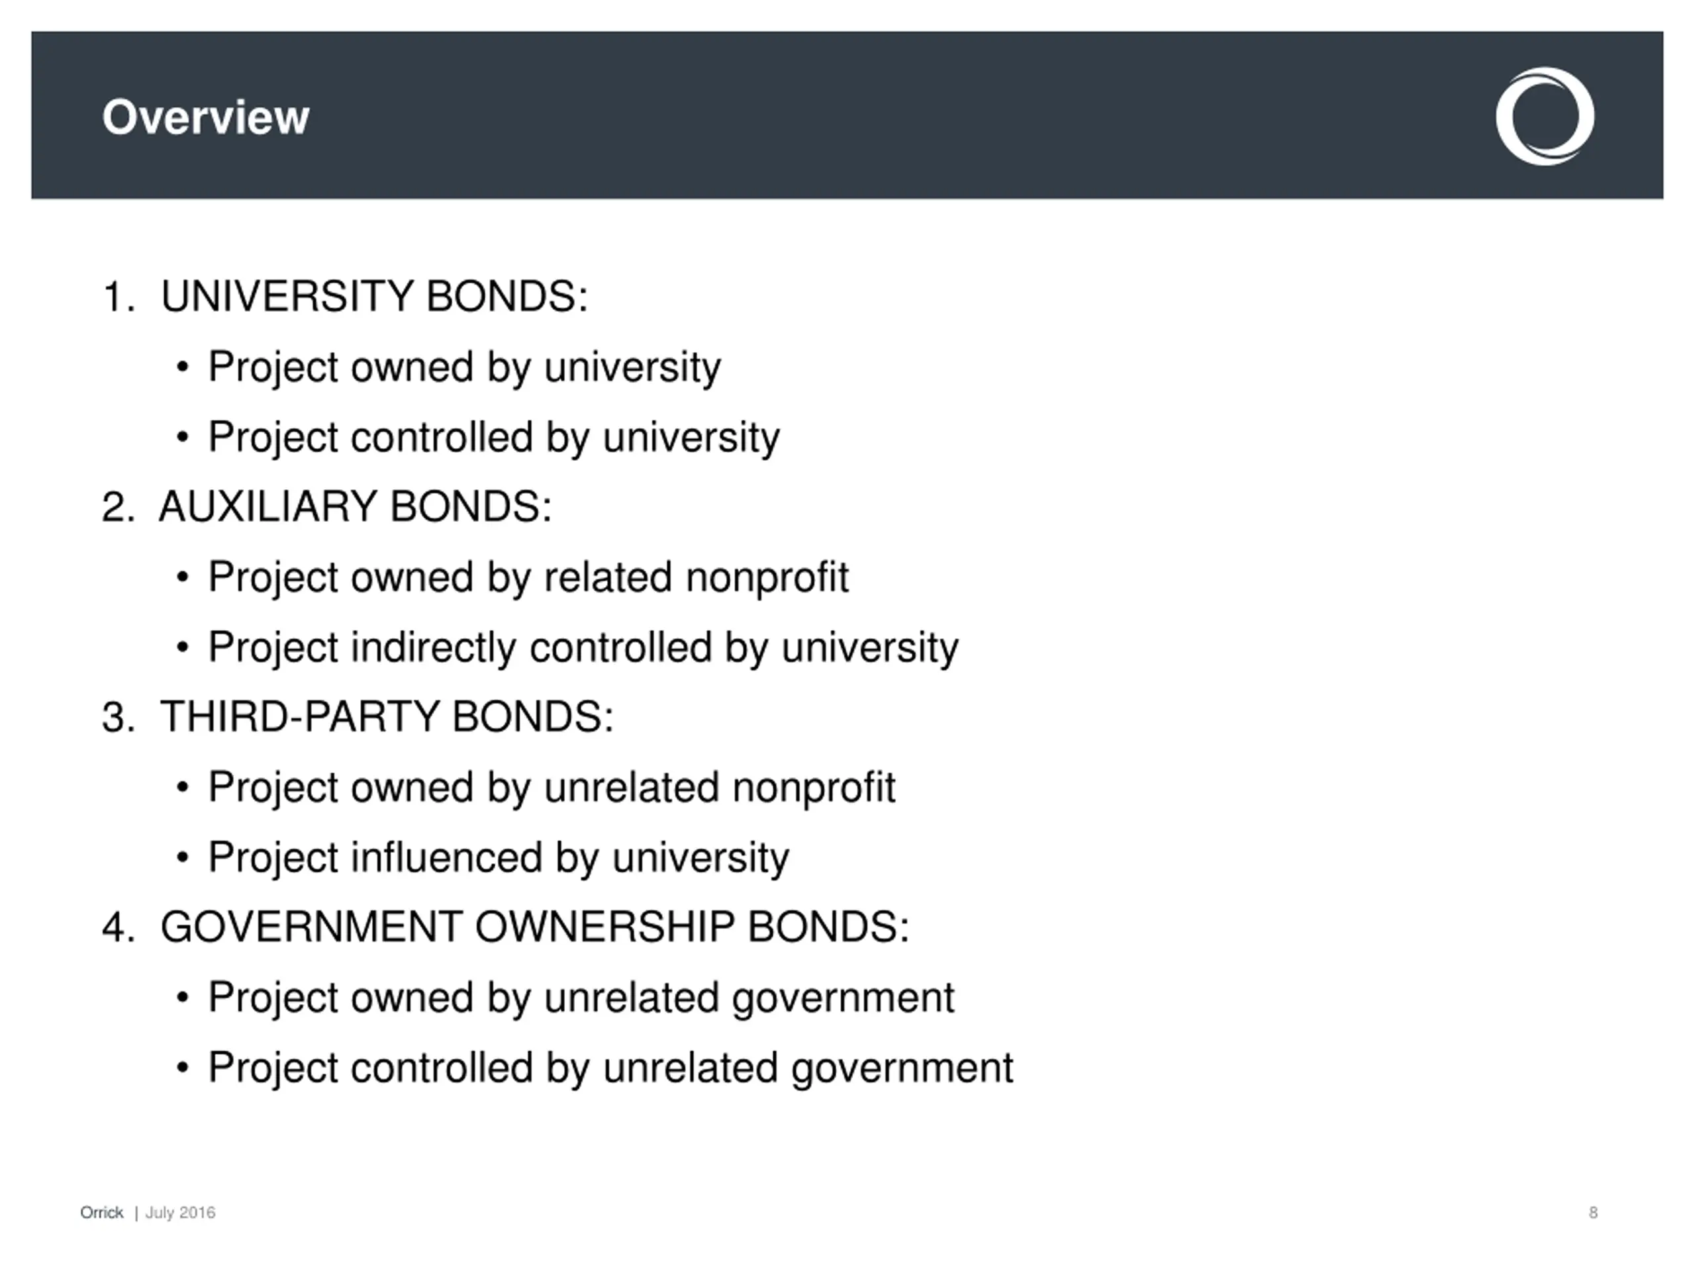Image resolution: width=1695 pixels, height=1271 pixels.
Task: Click the July 2016 footer date
Action: (180, 1213)
